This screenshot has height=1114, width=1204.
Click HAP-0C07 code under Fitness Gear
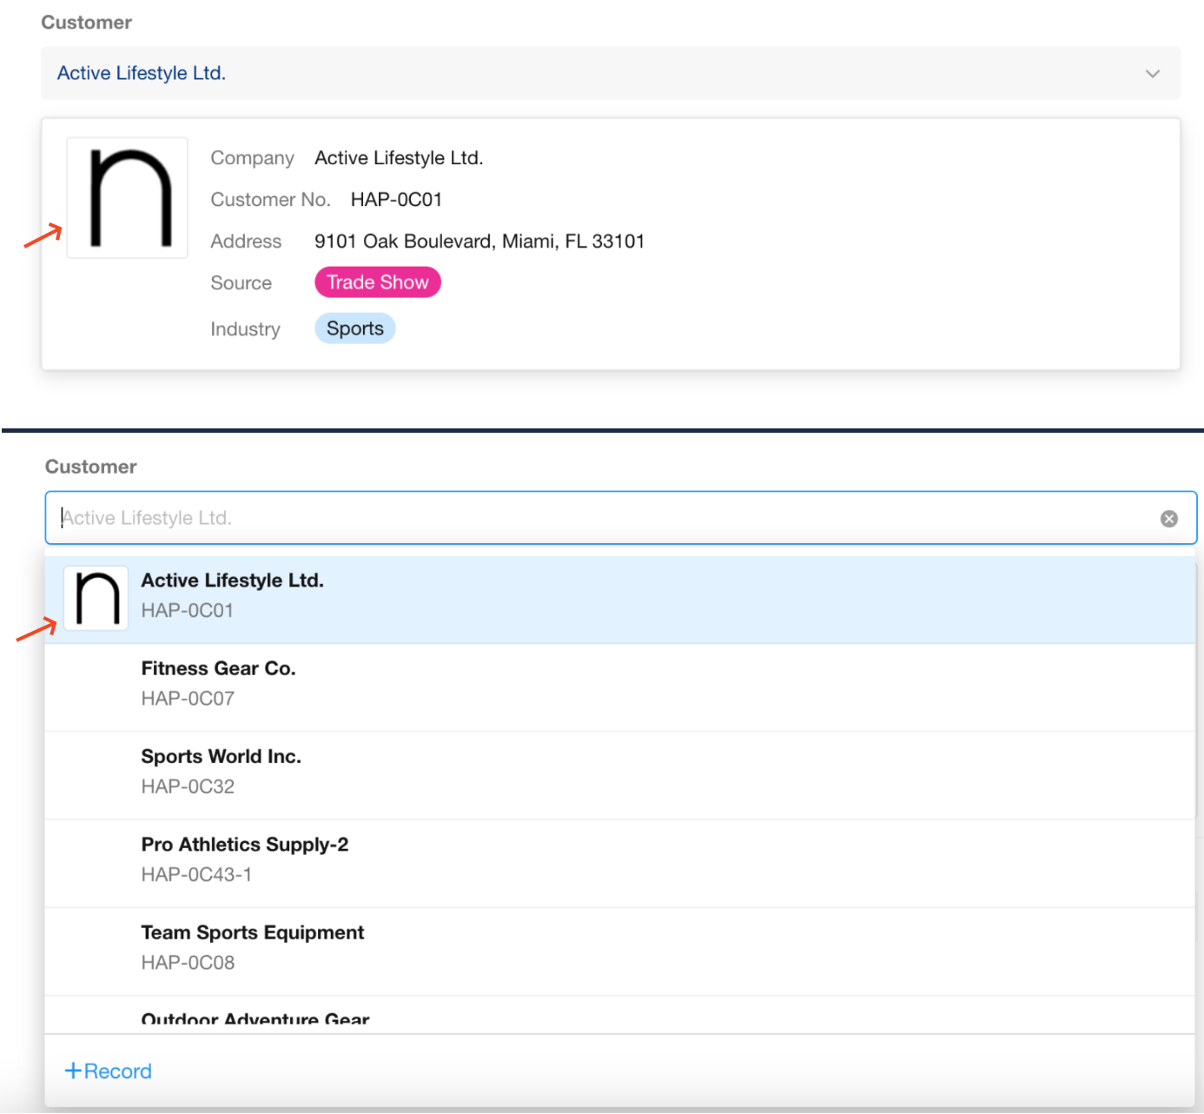(x=188, y=699)
